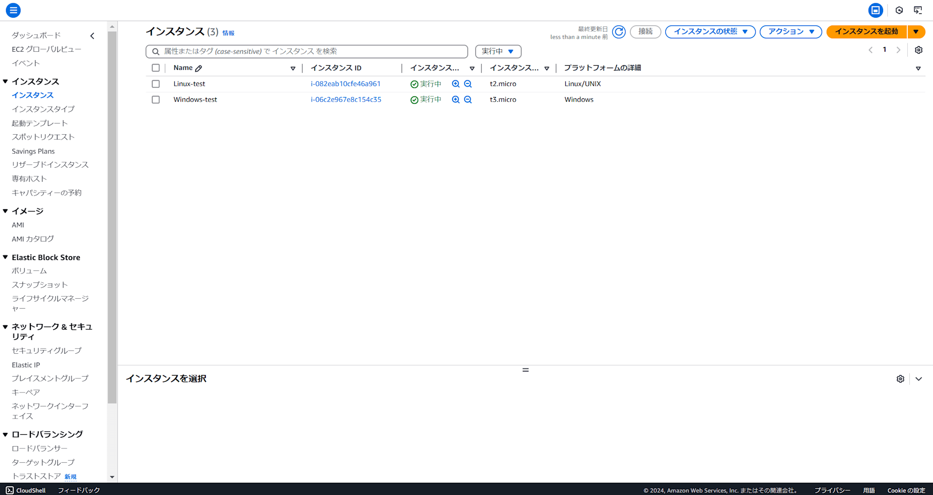Click zoom-in icon for Linux-test

(456, 84)
